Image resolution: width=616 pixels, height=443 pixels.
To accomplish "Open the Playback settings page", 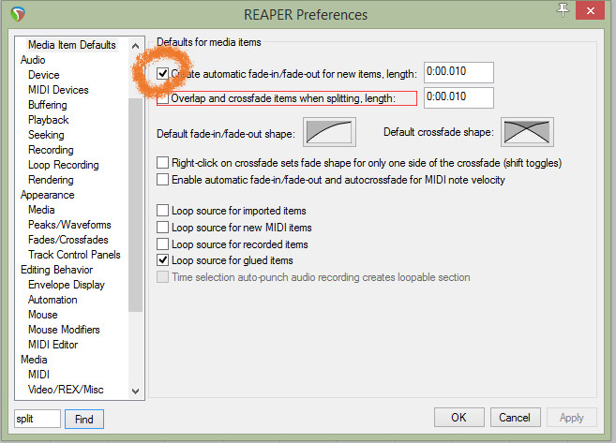I will point(49,119).
